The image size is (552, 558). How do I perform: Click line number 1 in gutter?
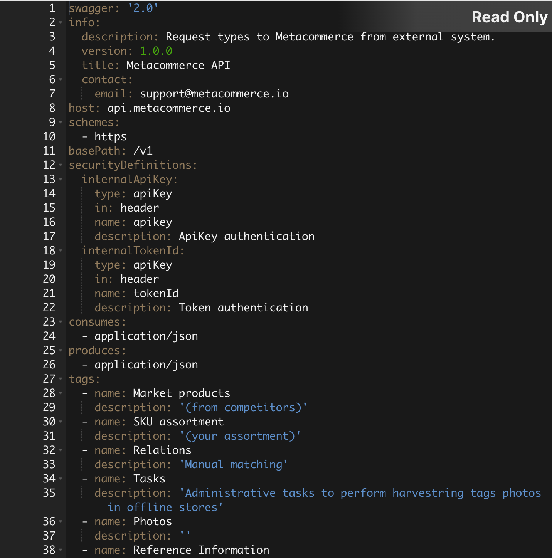pyautogui.click(x=52, y=8)
